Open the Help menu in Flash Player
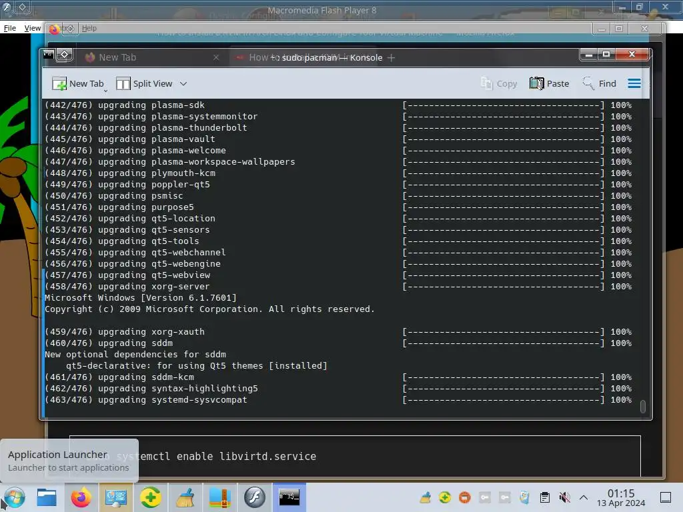Screen dimensions: 683x512 click(89, 28)
